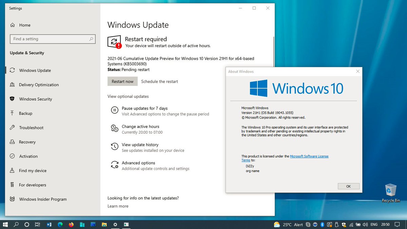Launch Word from the taskbar
407x229 pixels.
point(49,225)
